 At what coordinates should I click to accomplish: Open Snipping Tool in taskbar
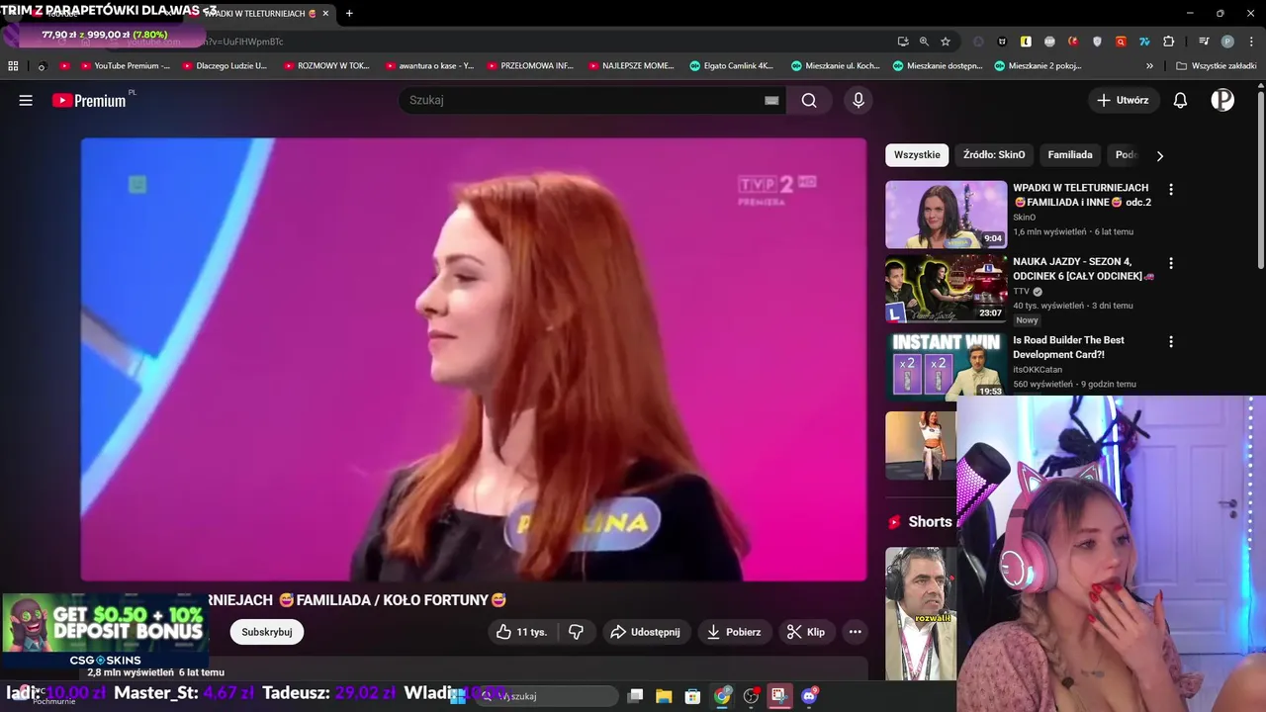(x=779, y=696)
